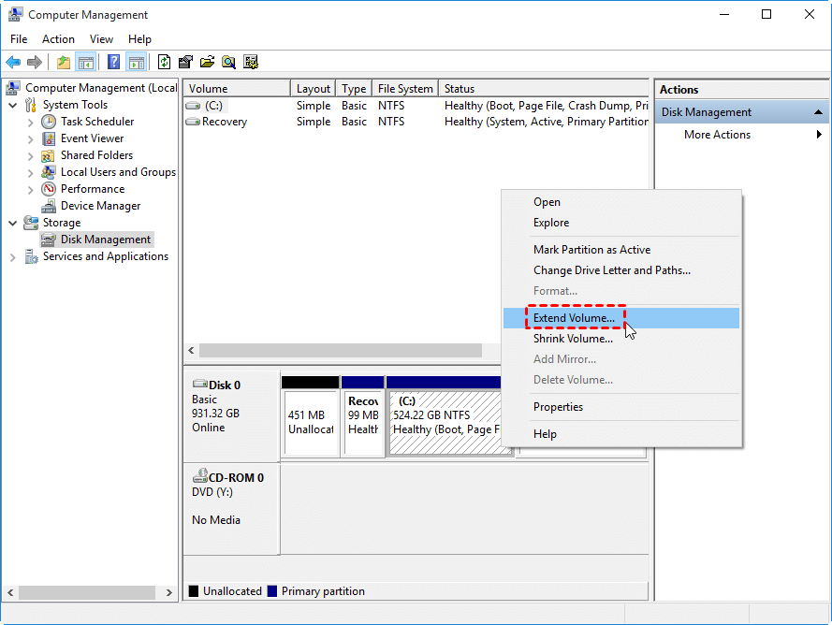Screen dimensions: 832x625
Task: Click volume list horizontal scrollbar left arrow
Action: click(x=191, y=350)
